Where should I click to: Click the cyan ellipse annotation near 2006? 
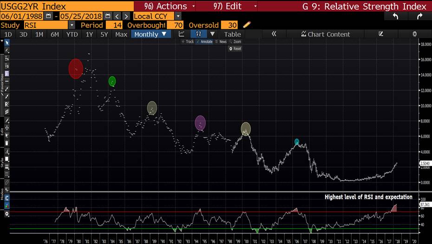click(296, 142)
